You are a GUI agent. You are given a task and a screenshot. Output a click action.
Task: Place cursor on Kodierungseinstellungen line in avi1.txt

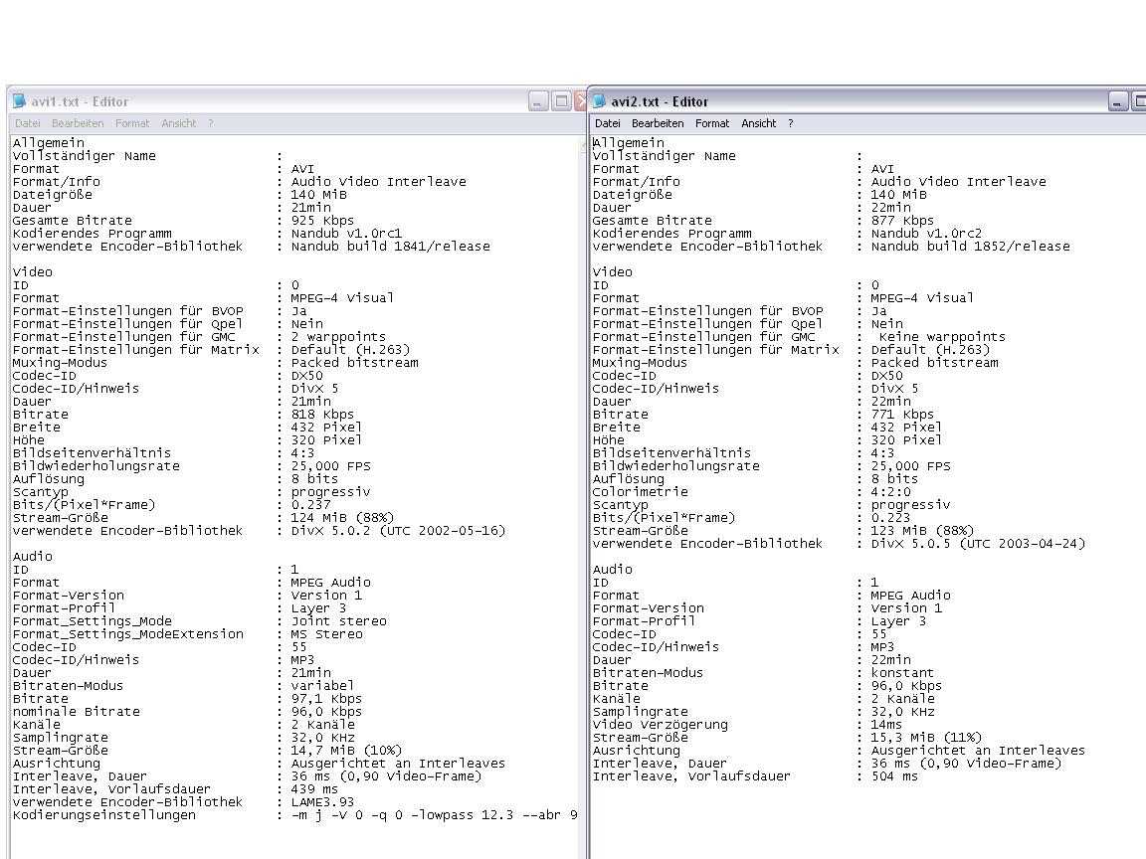(x=104, y=815)
